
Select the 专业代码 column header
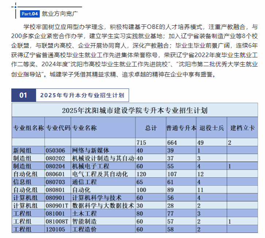coord(58,128)
